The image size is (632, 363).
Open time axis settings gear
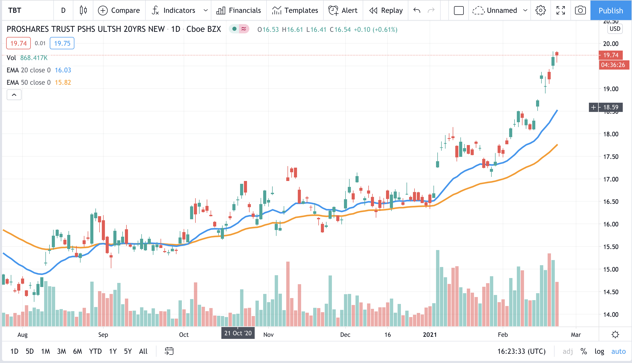point(615,335)
